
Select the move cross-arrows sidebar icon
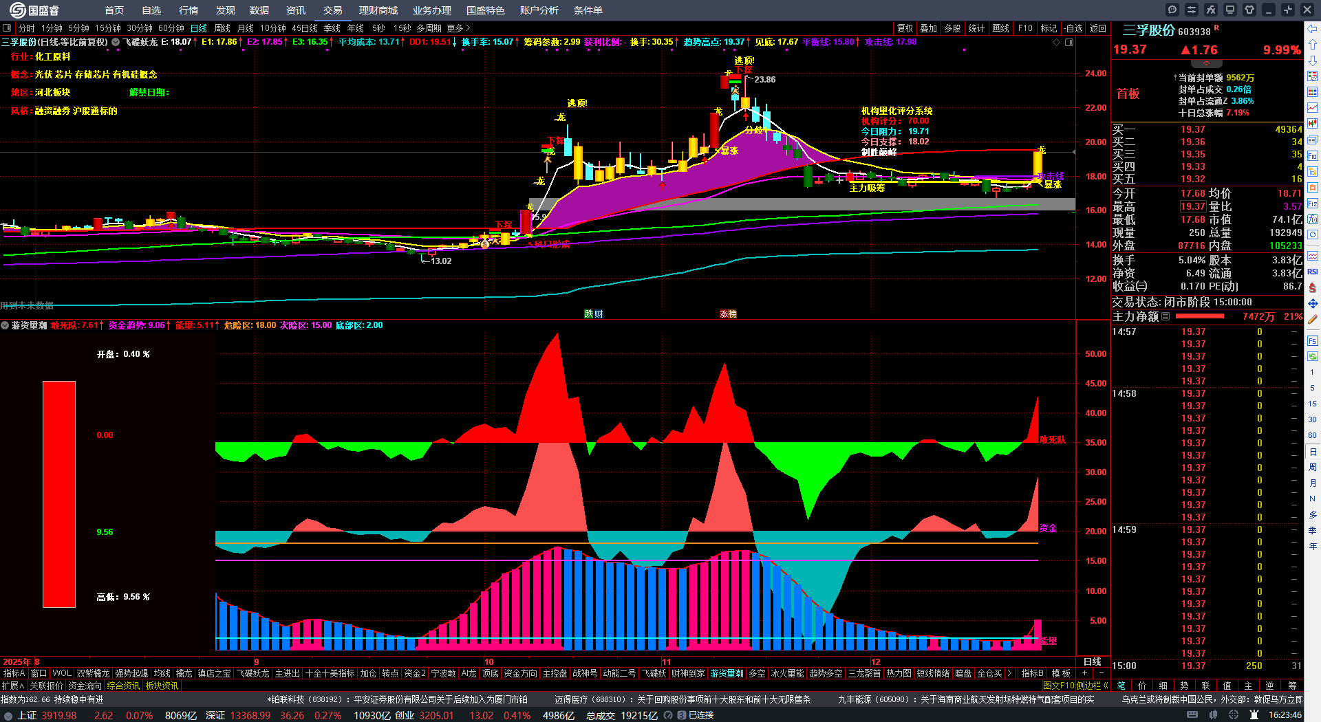tap(1313, 303)
